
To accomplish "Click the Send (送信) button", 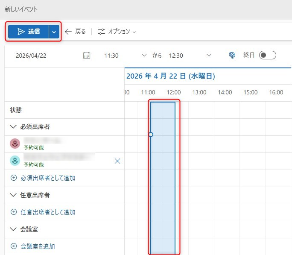I will 28,32.
